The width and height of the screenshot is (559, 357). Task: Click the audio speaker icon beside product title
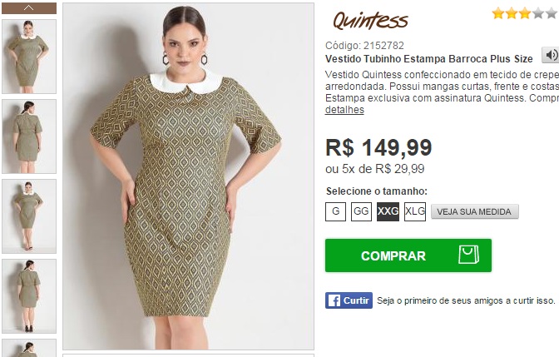click(x=552, y=55)
